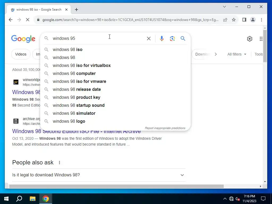272x204 pixels.
Task: Click the network globe tray icon
Action: click(231, 199)
